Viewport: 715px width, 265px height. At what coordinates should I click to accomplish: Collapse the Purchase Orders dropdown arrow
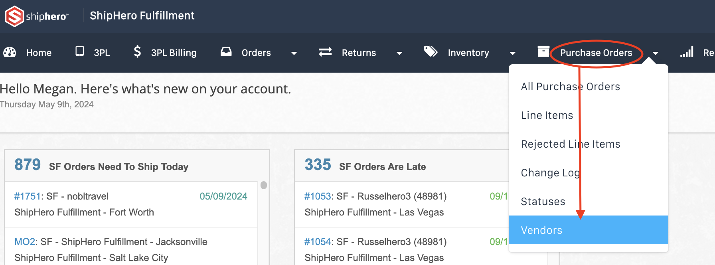[655, 53]
